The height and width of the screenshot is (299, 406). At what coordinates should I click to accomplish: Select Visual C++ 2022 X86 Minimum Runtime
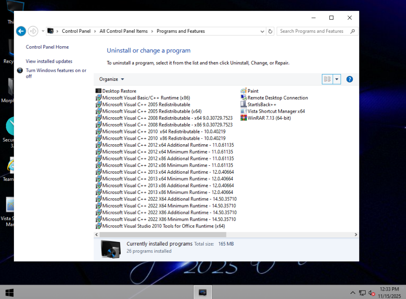[166, 219]
